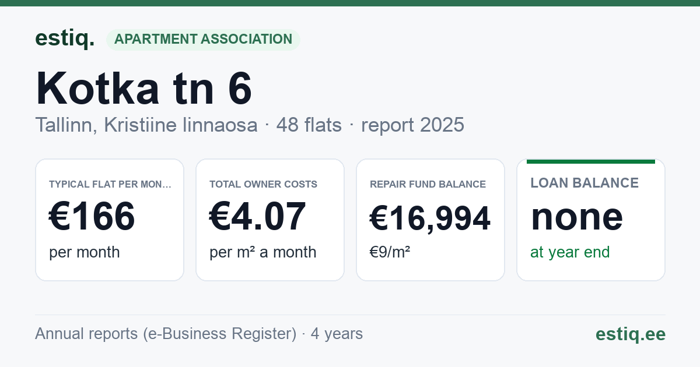The image size is (700, 367).
Task: Click the LOAN BALANCE label
Action: coord(584,183)
